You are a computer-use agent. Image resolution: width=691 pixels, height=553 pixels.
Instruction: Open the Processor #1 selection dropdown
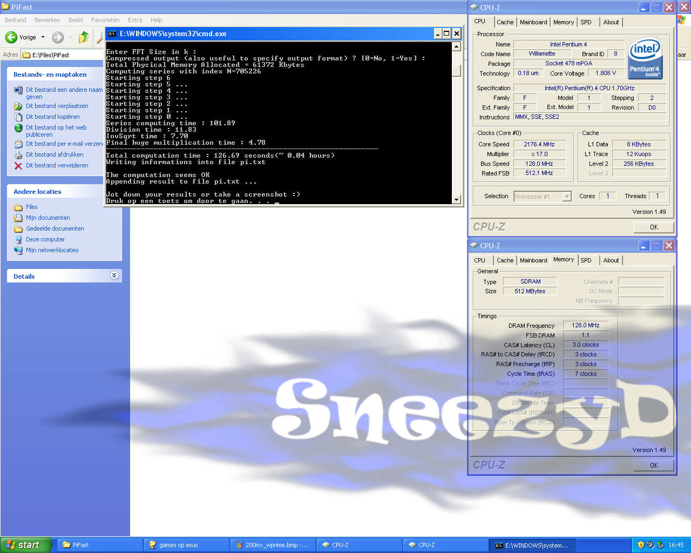coord(567,197)
